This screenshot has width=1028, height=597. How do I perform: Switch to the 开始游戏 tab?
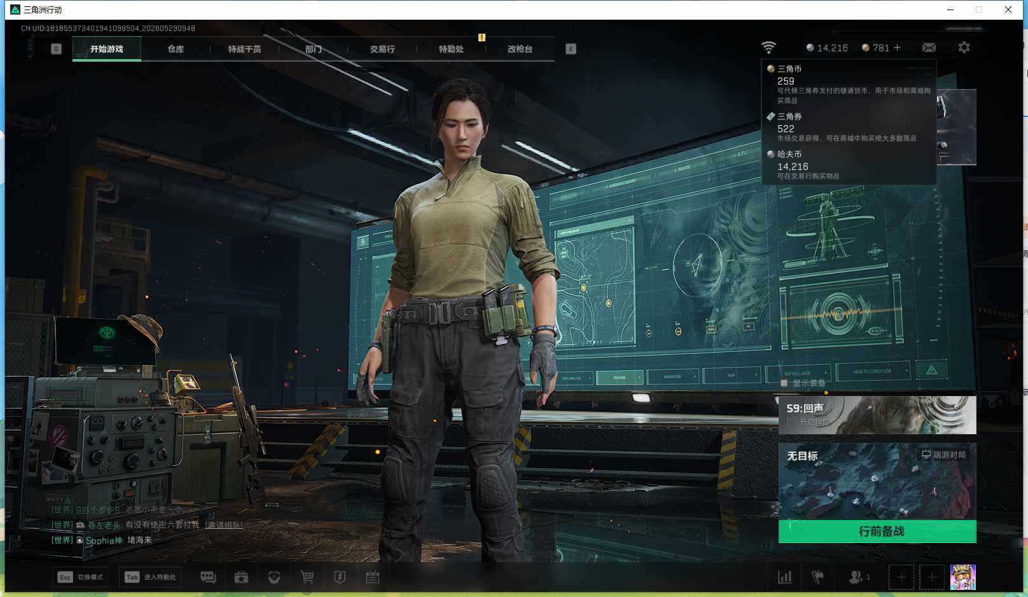(107, 49)
